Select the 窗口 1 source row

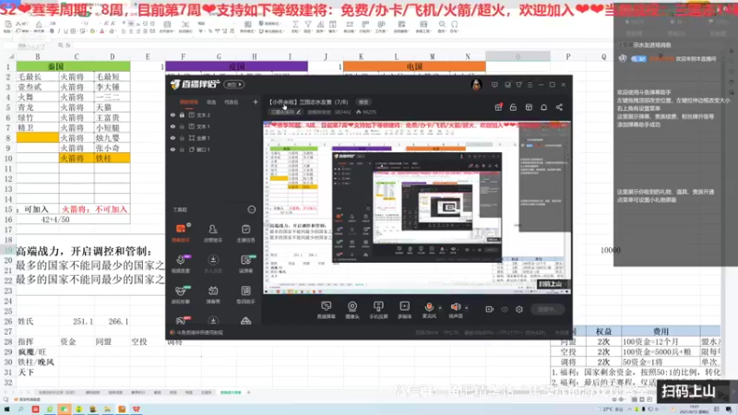pyautogui.click(x=213, y=149)
